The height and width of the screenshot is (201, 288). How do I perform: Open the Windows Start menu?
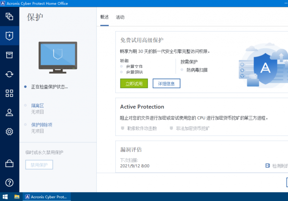(x=5, y=197)
